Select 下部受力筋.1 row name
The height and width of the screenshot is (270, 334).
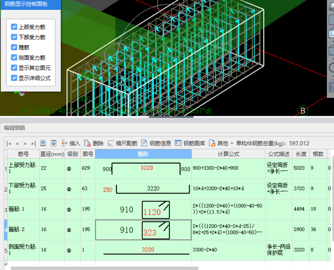coord(24,189)
